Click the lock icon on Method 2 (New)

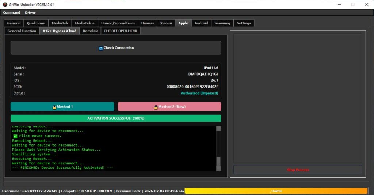[156, 107]
